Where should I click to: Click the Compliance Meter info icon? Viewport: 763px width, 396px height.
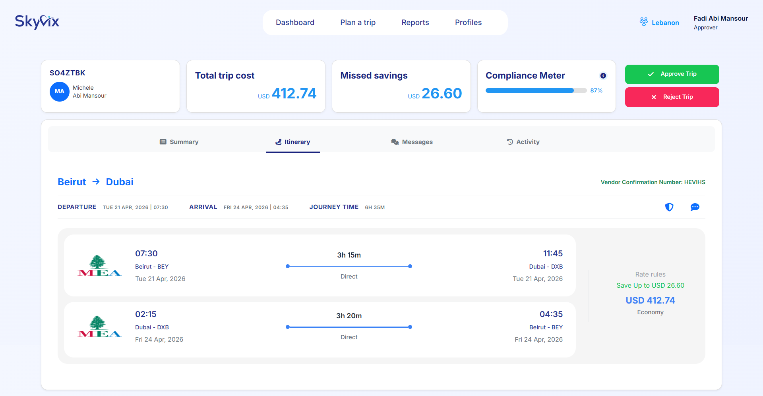tap(603, 76)
